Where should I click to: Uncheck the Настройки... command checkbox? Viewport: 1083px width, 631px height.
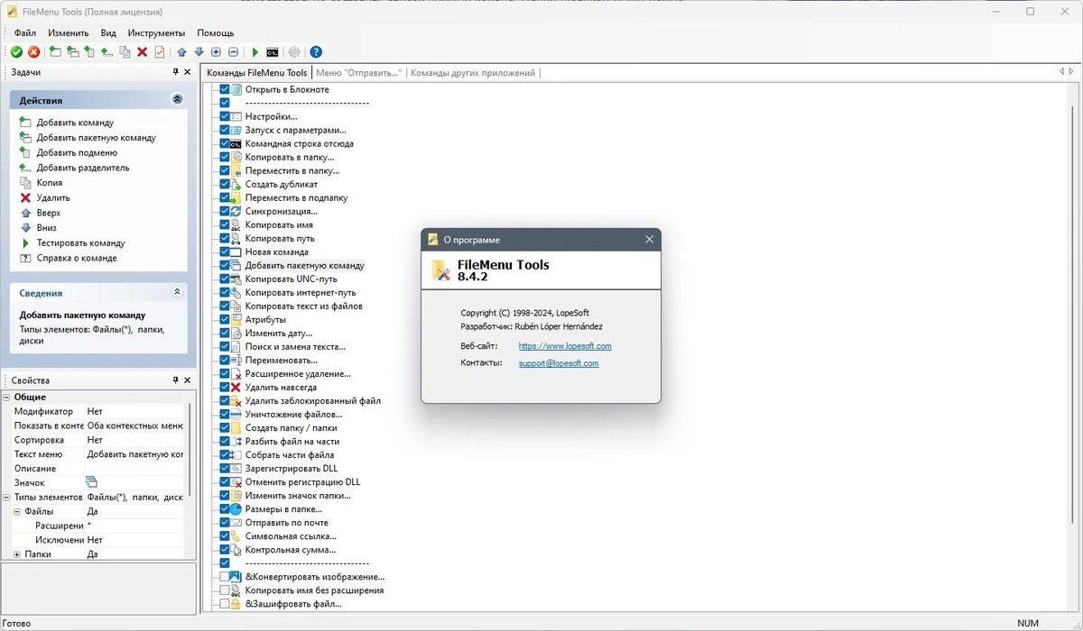225,116
